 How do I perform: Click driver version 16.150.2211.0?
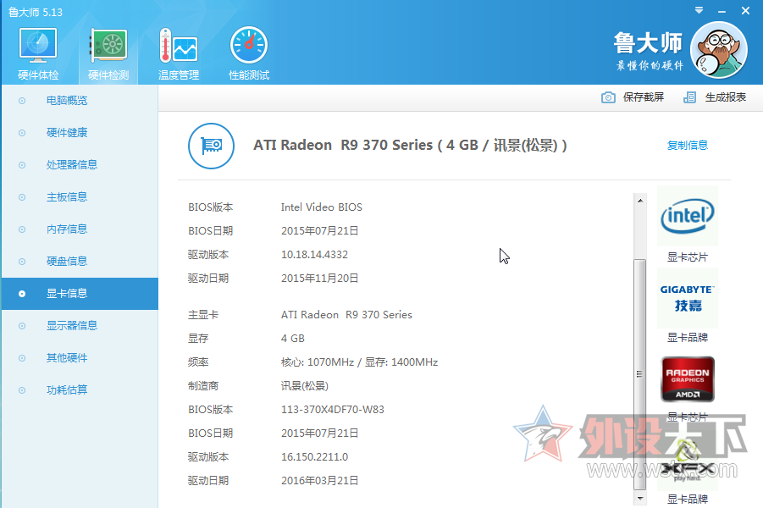tap(314, 457)
